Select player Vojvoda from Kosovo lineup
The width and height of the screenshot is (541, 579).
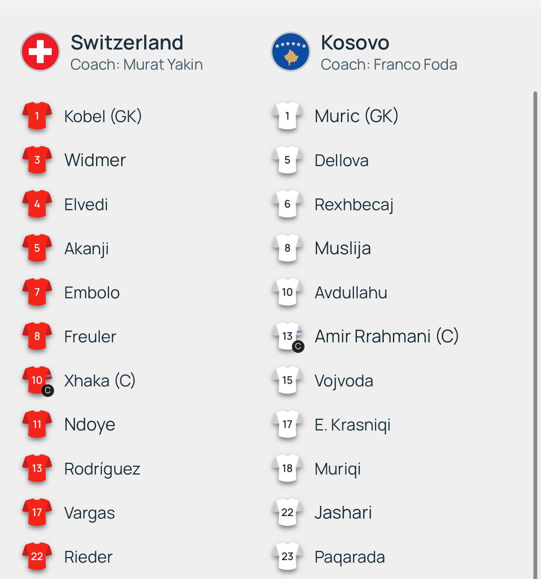click(x=344, y=381)
